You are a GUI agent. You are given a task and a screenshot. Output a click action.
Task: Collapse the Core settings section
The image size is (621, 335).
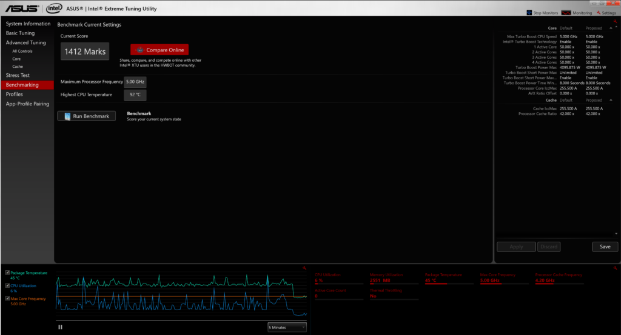(x=611, y=28)
